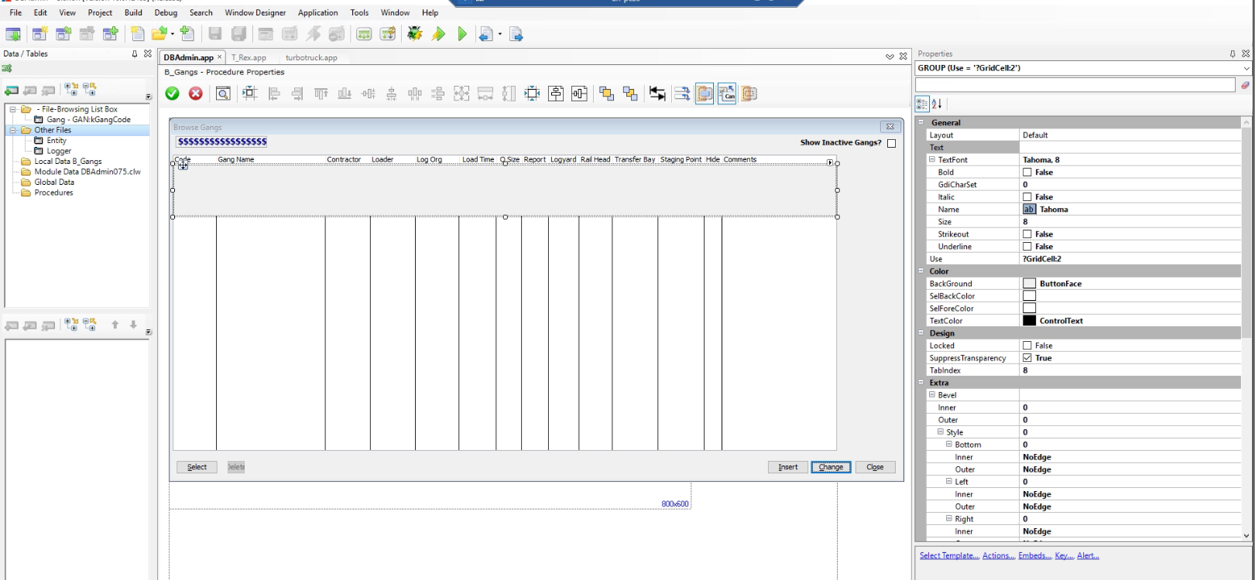Open window preview magnifier icon

click(223, 94)
